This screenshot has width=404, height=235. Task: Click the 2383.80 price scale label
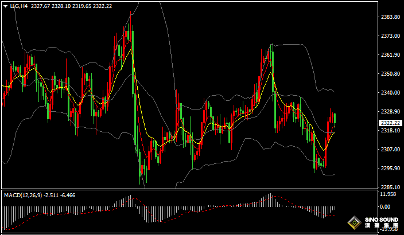point(390,17)
